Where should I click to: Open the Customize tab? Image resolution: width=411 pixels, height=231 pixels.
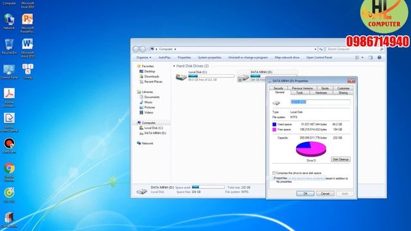pyautogui.click(x=343, y=89)
